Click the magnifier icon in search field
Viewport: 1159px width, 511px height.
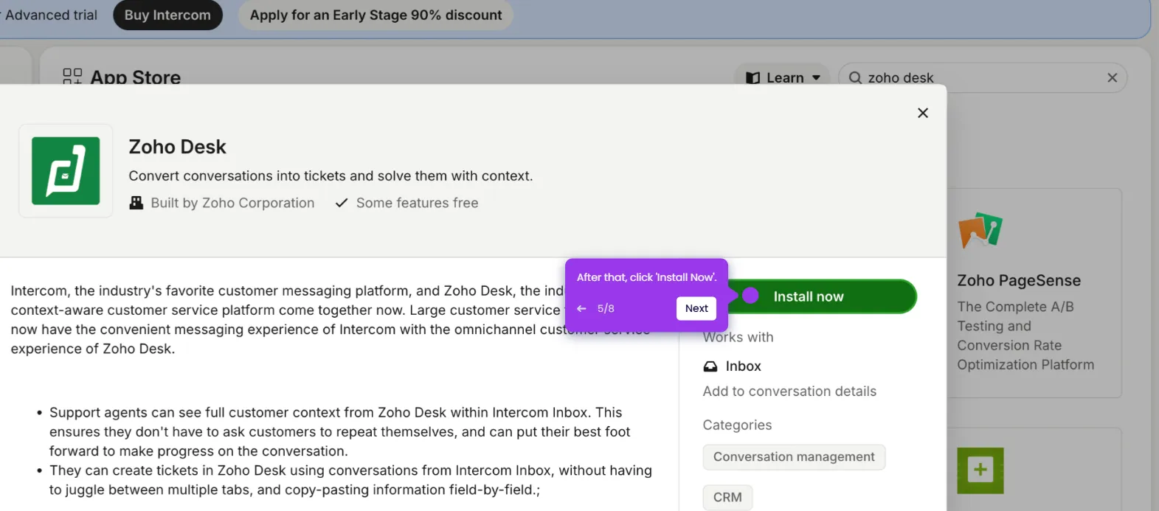855,77
